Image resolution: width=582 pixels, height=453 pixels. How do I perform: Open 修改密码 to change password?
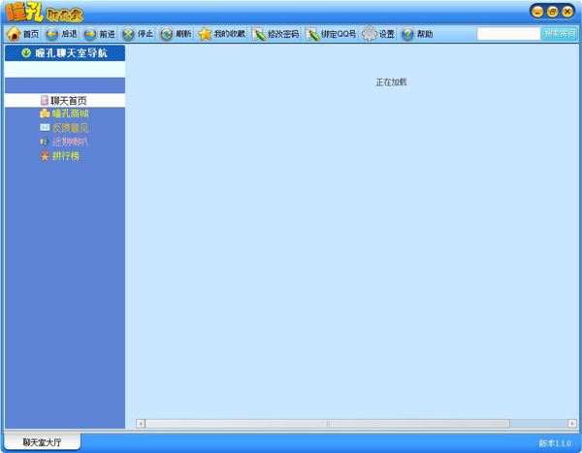[275, 34]
